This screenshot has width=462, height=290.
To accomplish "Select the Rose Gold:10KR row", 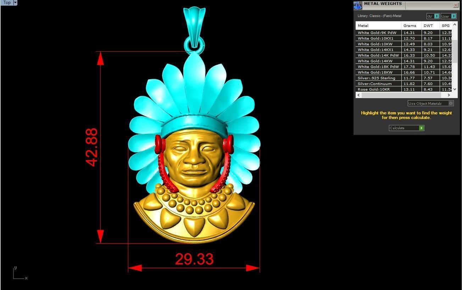I will (404, 89).
